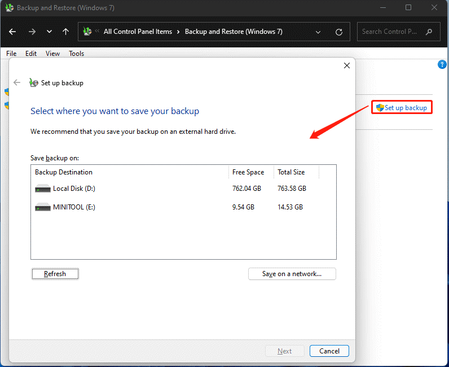This screenshot has width=449, height=367.
Task: Click the back arrow in the navigation bar
Action: (x=12, y=32)
